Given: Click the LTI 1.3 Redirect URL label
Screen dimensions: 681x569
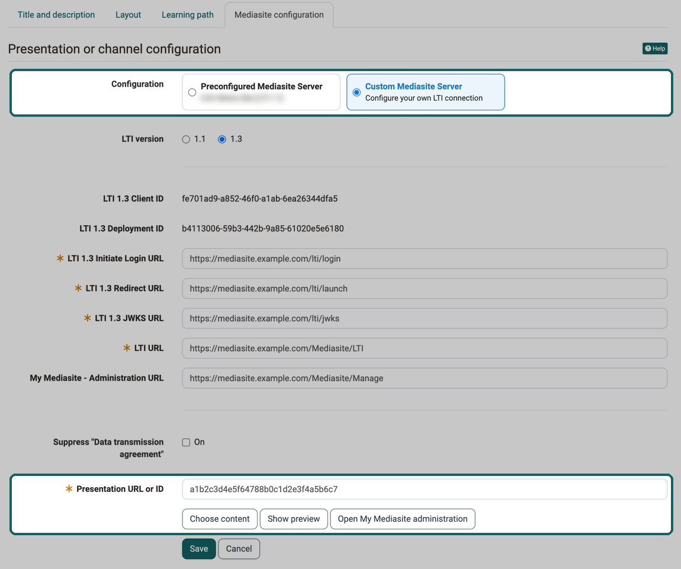Looking at the screenshot, I should [x=124, y=289].
